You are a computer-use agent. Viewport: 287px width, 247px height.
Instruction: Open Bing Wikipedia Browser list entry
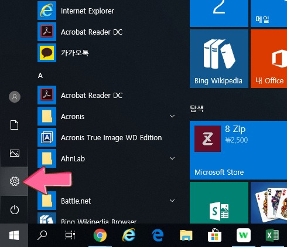(x=107, y=218)
